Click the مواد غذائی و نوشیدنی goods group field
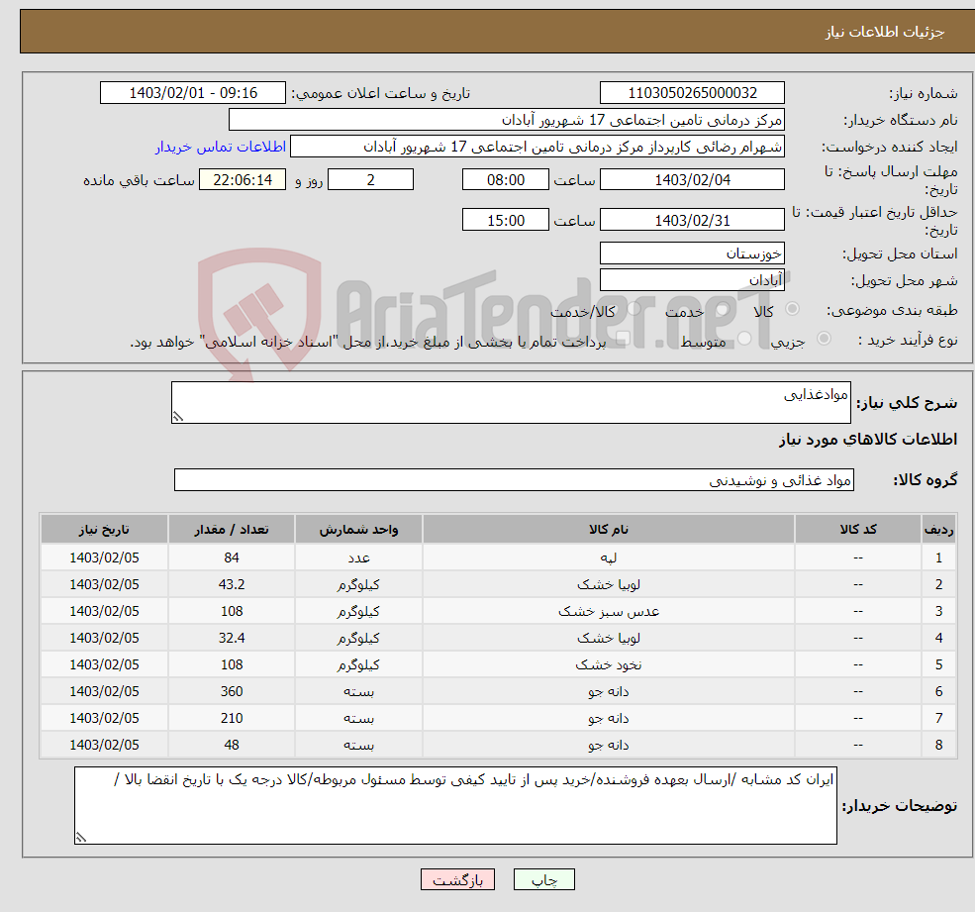This screenshot has height=912, width=975. [514, 480]
